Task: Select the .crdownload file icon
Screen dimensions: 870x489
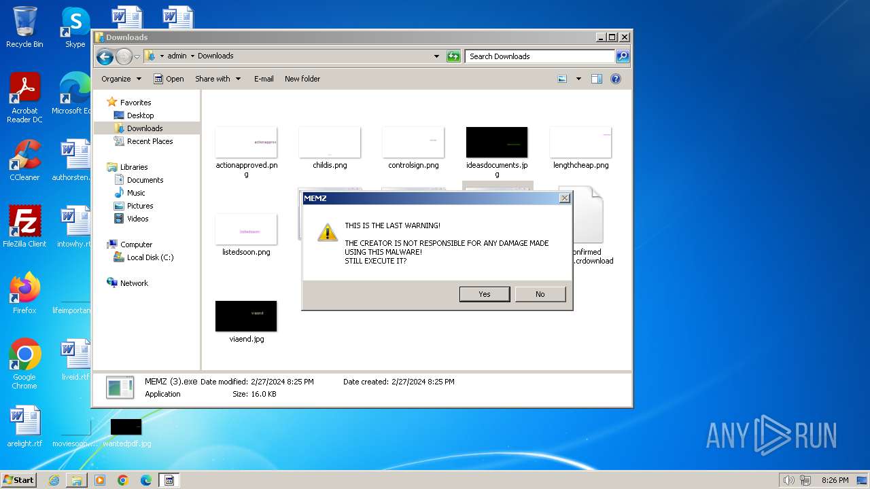Action: pos(588,216)
